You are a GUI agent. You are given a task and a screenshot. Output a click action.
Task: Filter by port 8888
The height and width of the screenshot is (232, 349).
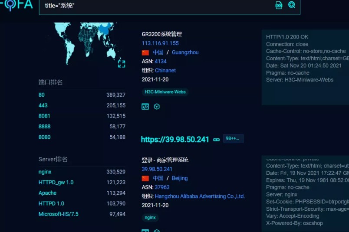tap(45, 127)
